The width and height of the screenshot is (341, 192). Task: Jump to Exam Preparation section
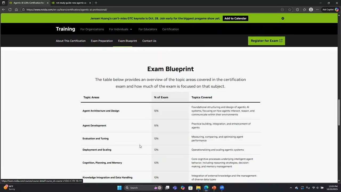pos(102,41)
